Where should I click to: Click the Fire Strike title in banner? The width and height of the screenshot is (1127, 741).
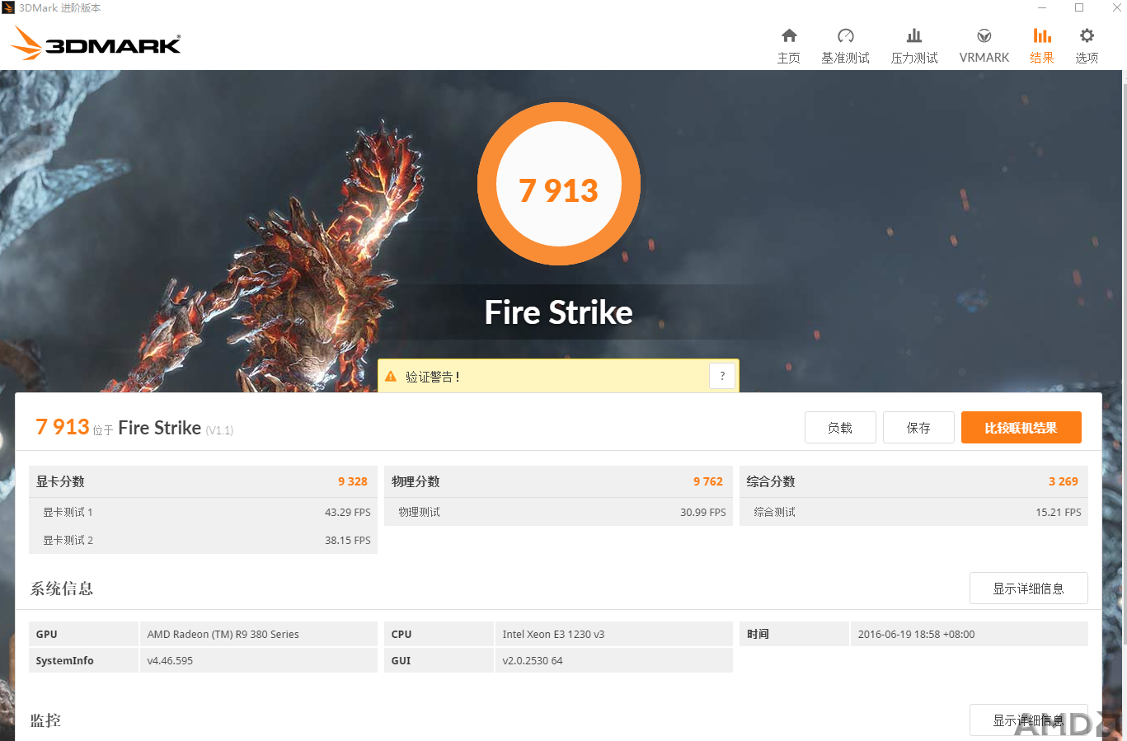click(559, 312)
